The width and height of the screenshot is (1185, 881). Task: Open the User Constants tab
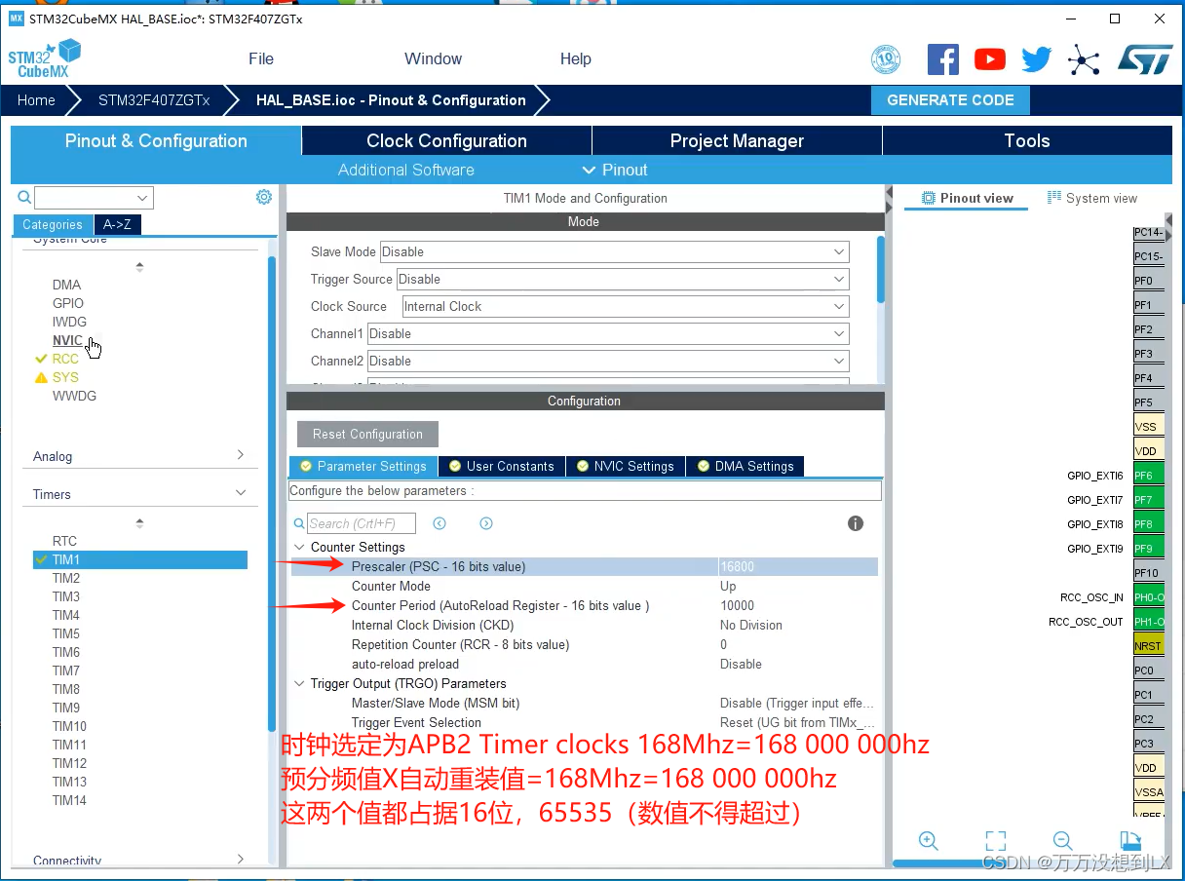[500, 466]
